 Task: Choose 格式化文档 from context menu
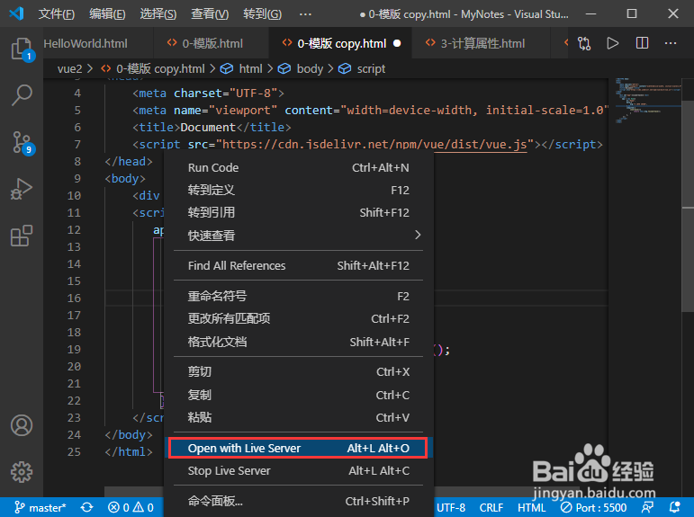coord(298,342)
